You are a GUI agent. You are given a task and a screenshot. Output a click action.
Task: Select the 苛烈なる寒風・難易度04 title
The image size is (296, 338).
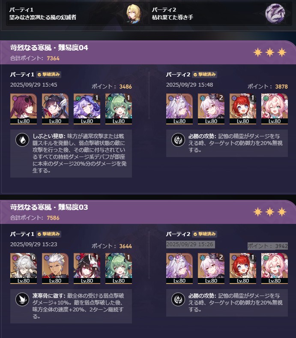[x=49, y=48]
